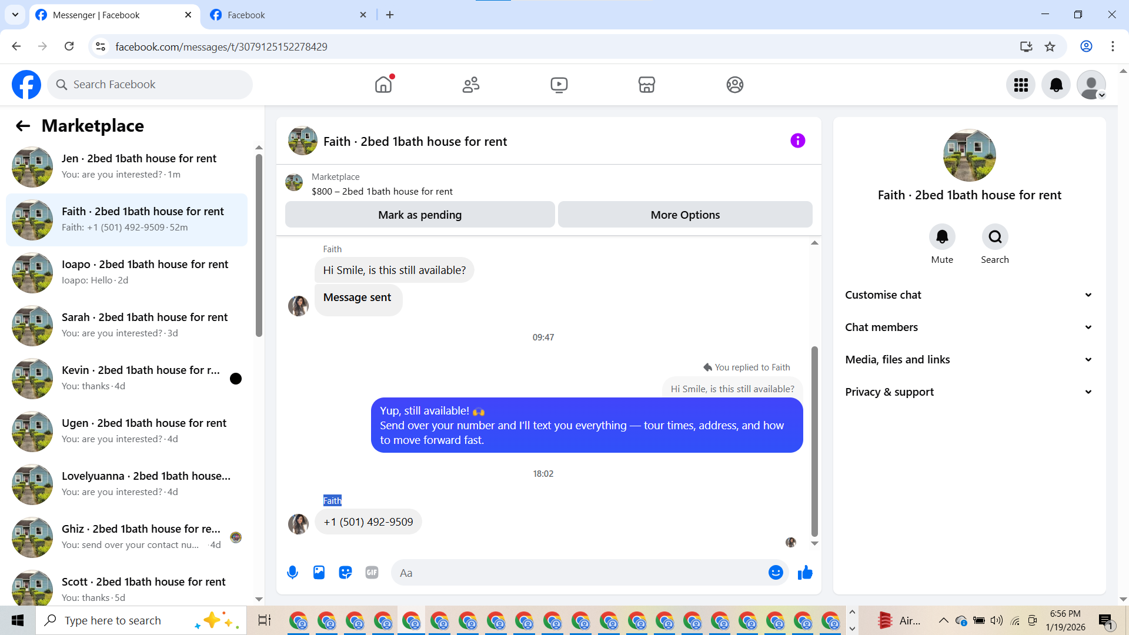
Task: Attach a photo using the image icon
Action: click(319, 572)
